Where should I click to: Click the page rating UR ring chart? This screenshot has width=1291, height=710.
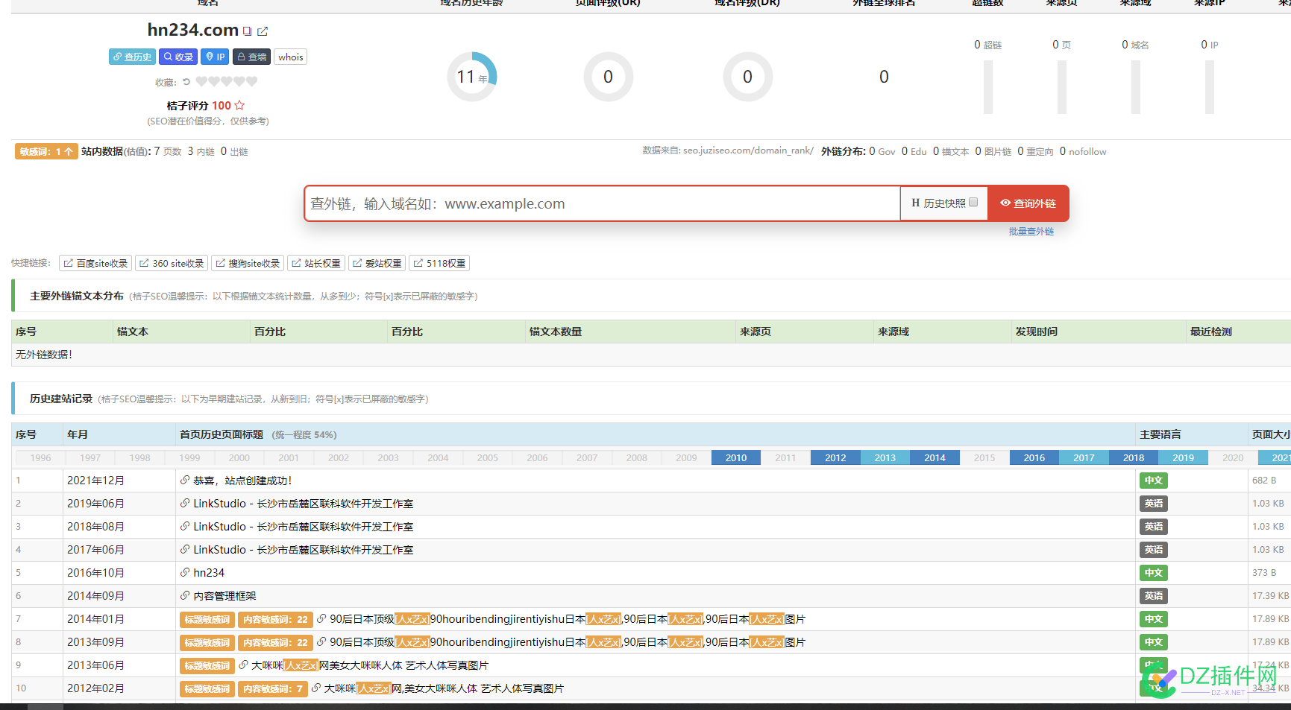click(608, 77)
